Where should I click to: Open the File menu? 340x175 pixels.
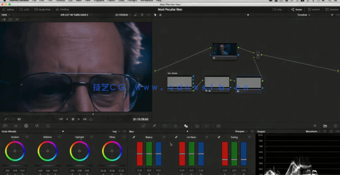click(34, 1)
